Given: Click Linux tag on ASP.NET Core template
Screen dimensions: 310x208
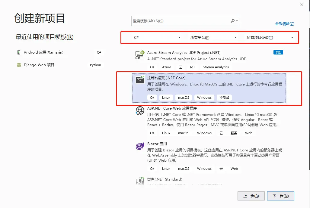Looking at the screenshot, I should (x=166, y=133).
